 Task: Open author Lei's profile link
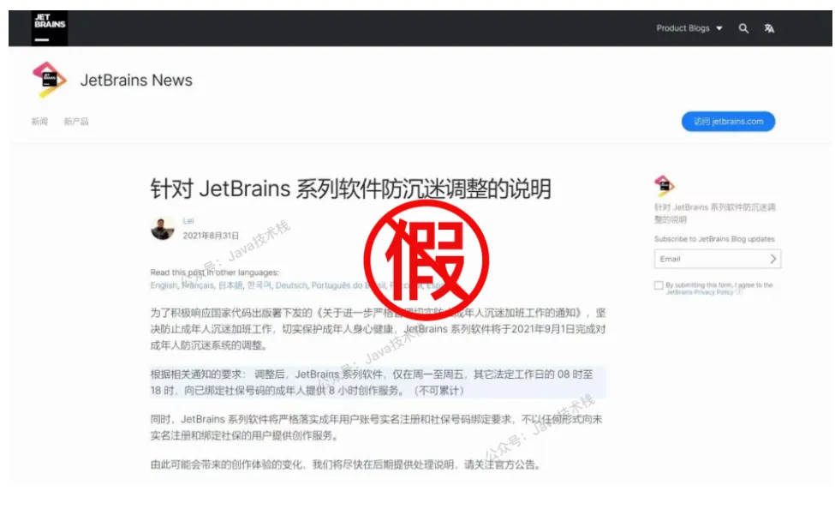pyautogui.click(x=188, y=220)
